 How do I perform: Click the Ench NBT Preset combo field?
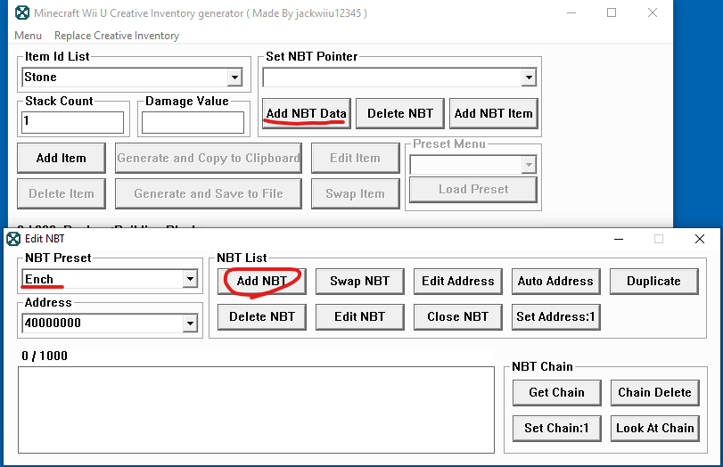(x=110, y=279)
